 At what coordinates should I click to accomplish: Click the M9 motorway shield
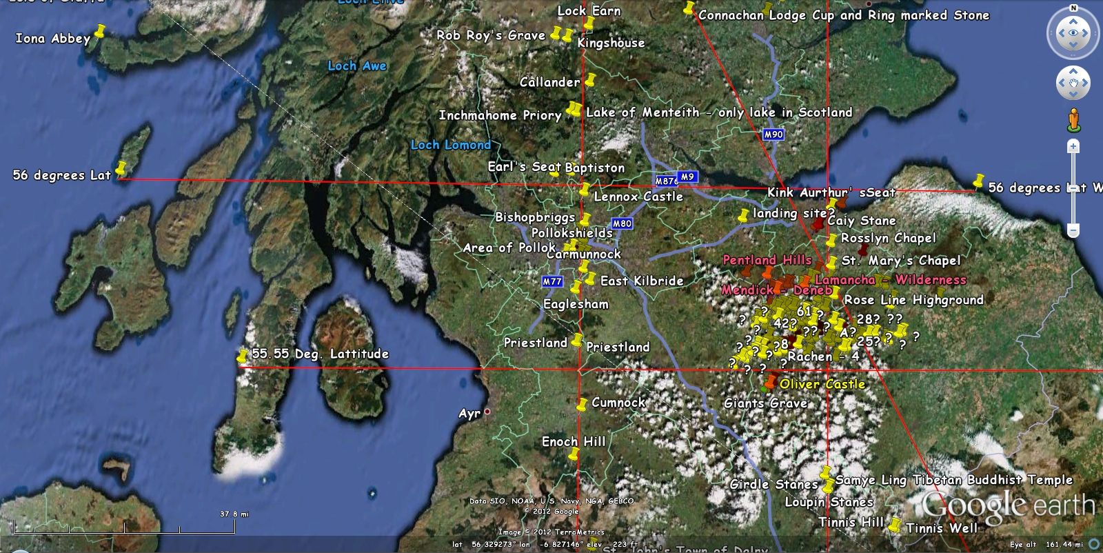[x=687, y=177]
